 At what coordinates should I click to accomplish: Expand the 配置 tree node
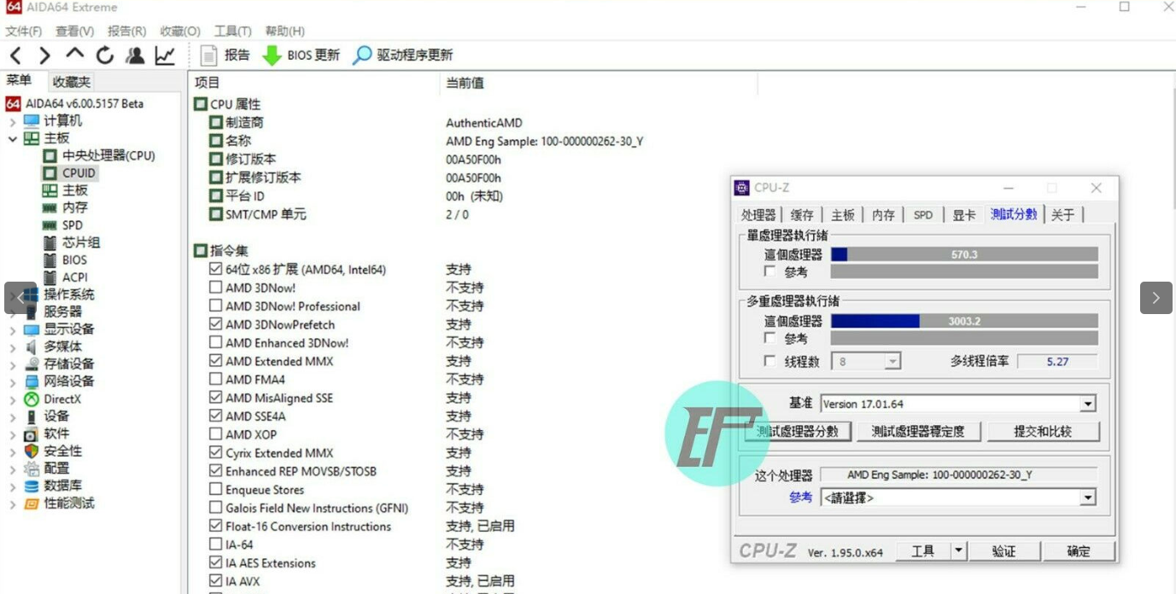click(13, 469)
